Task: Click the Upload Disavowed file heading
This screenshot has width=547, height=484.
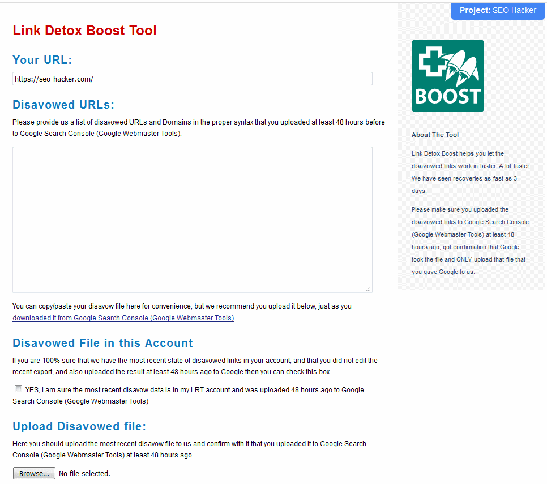Action: coord(79,426)
